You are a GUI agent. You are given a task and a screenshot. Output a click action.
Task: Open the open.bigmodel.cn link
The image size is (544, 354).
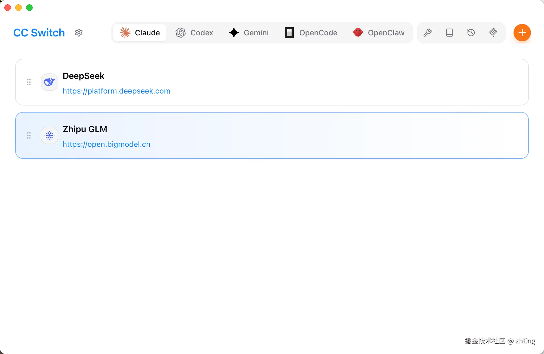point(106,144)
